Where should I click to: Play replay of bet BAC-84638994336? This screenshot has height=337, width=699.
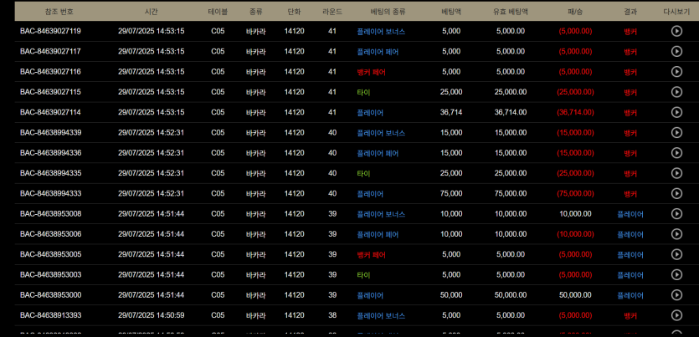(x=676, y=153)
